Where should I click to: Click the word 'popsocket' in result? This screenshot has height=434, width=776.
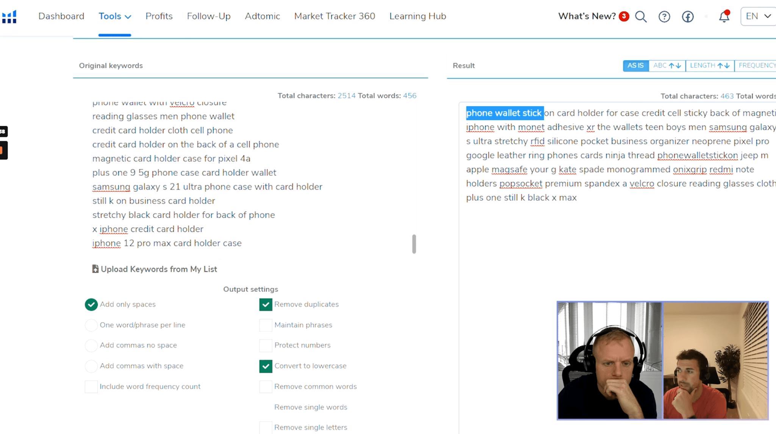(521, 184)
